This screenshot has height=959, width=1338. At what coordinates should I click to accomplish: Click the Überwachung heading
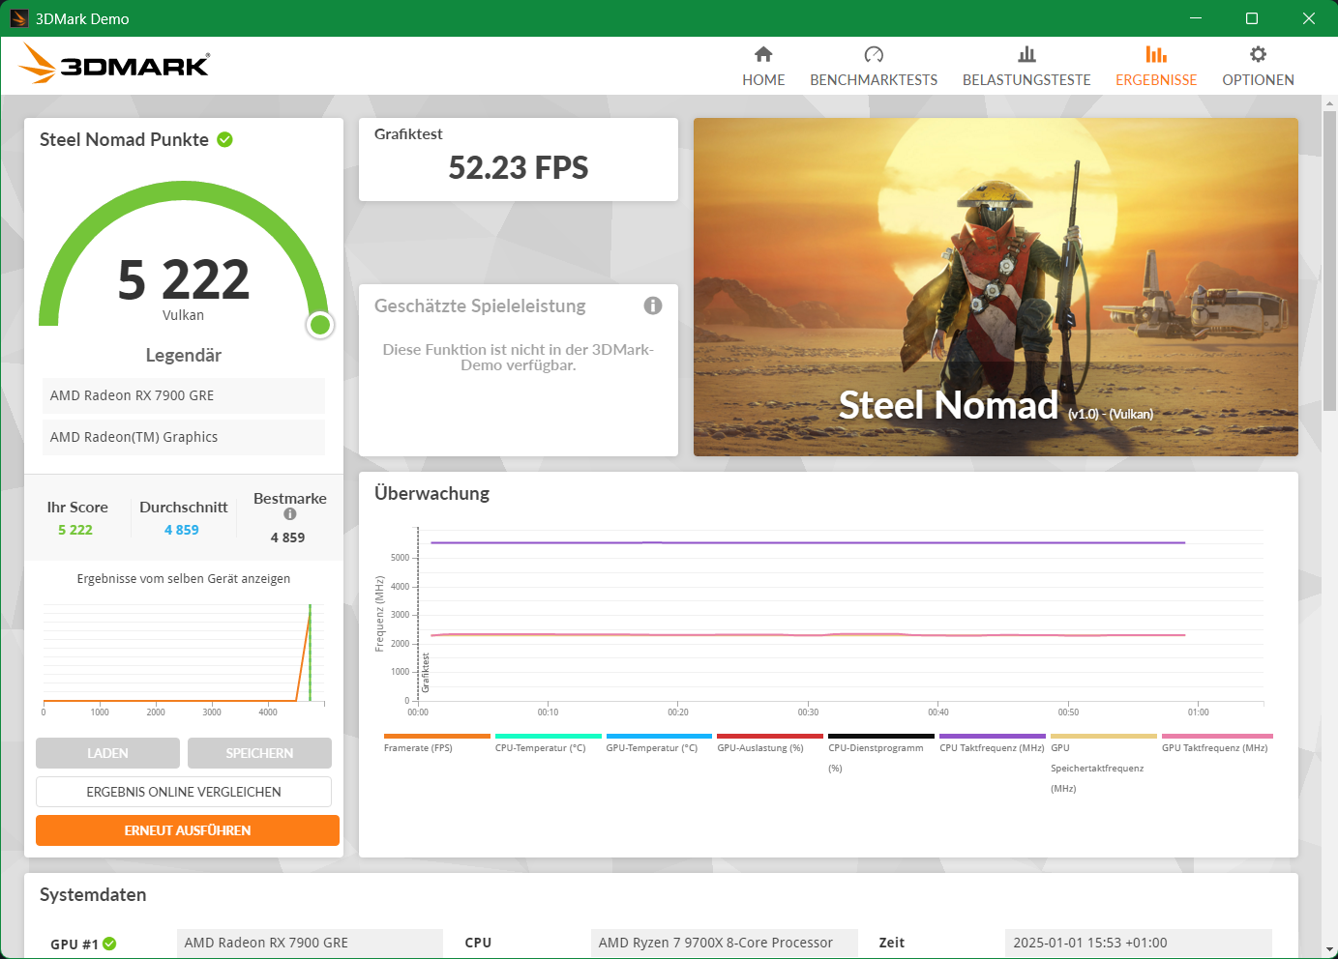pos(431,493)
